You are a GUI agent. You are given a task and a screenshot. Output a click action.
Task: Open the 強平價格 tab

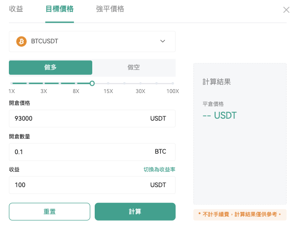tap(110, 9)
